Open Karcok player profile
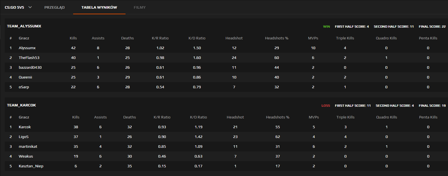Viewport: 448px width, 176px height. [25, 127]
